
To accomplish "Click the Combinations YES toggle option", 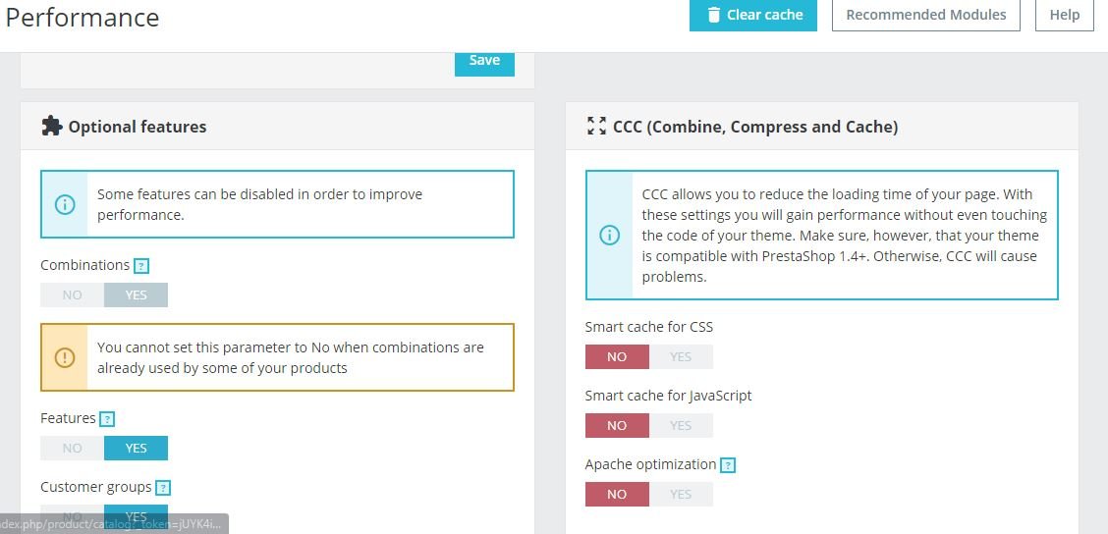I will pos(136,295).
